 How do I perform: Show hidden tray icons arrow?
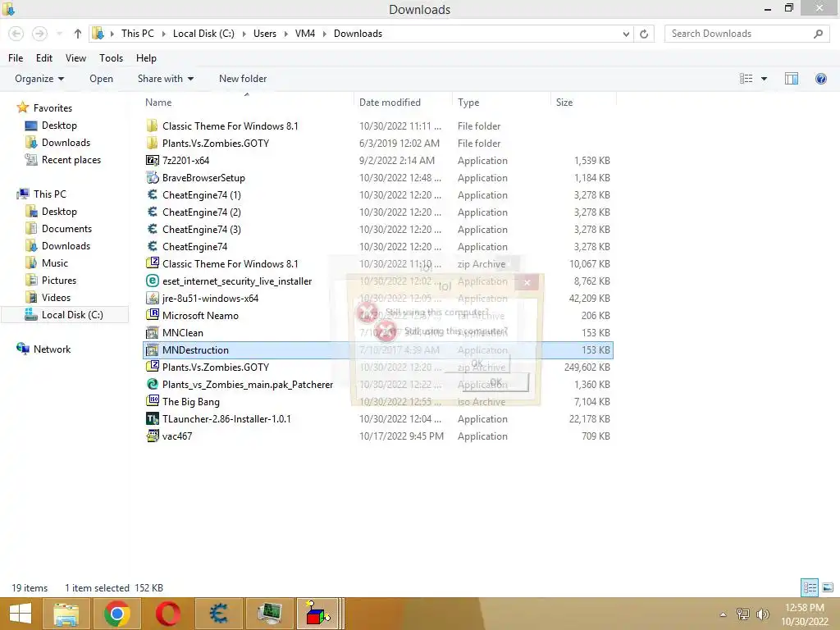723,614
